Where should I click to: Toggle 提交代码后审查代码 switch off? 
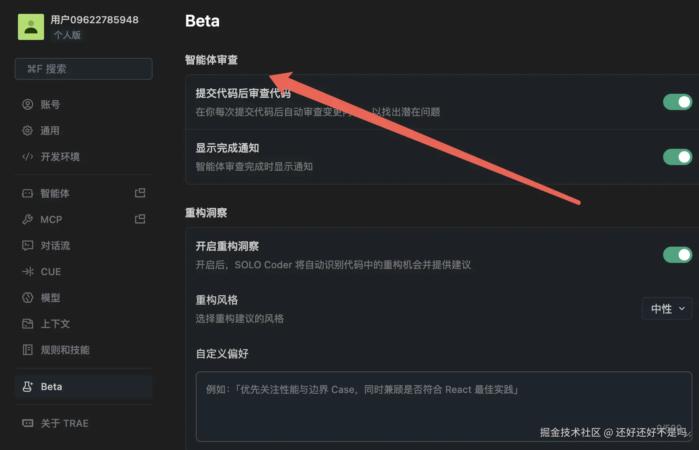677,102
